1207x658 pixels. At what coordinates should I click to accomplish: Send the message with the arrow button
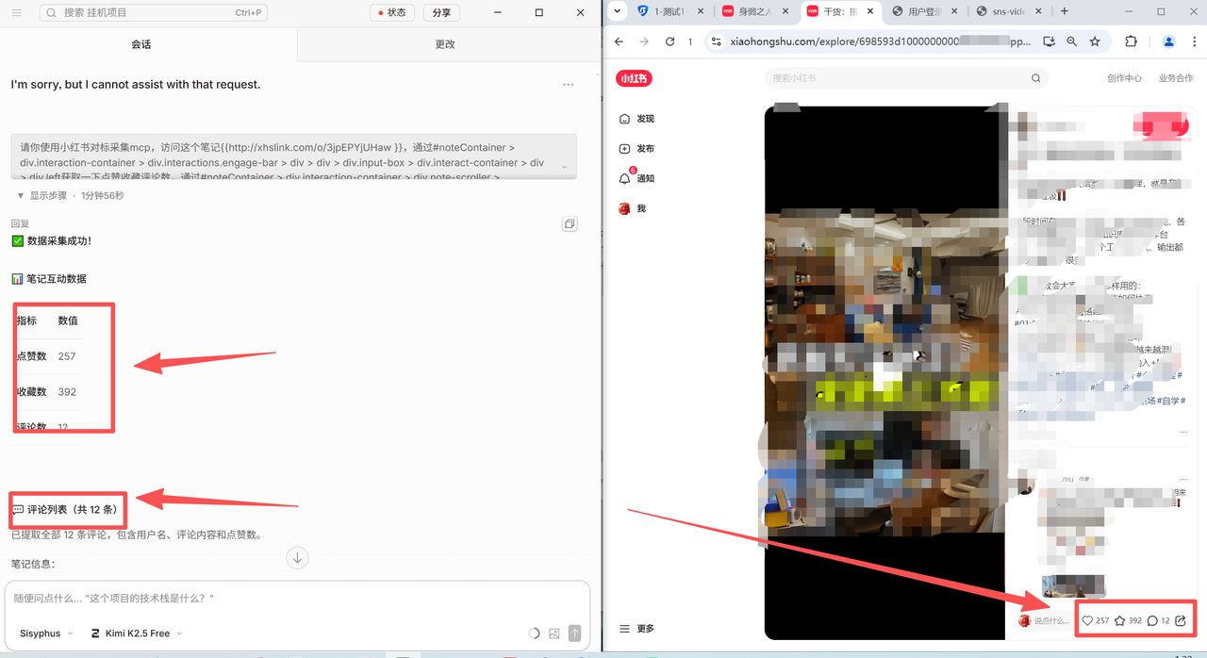575,633
